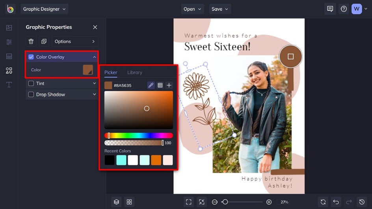Viewport: 372px width, 209px height.
Task: Click the hex code field #8A5635
Action: 123,85
